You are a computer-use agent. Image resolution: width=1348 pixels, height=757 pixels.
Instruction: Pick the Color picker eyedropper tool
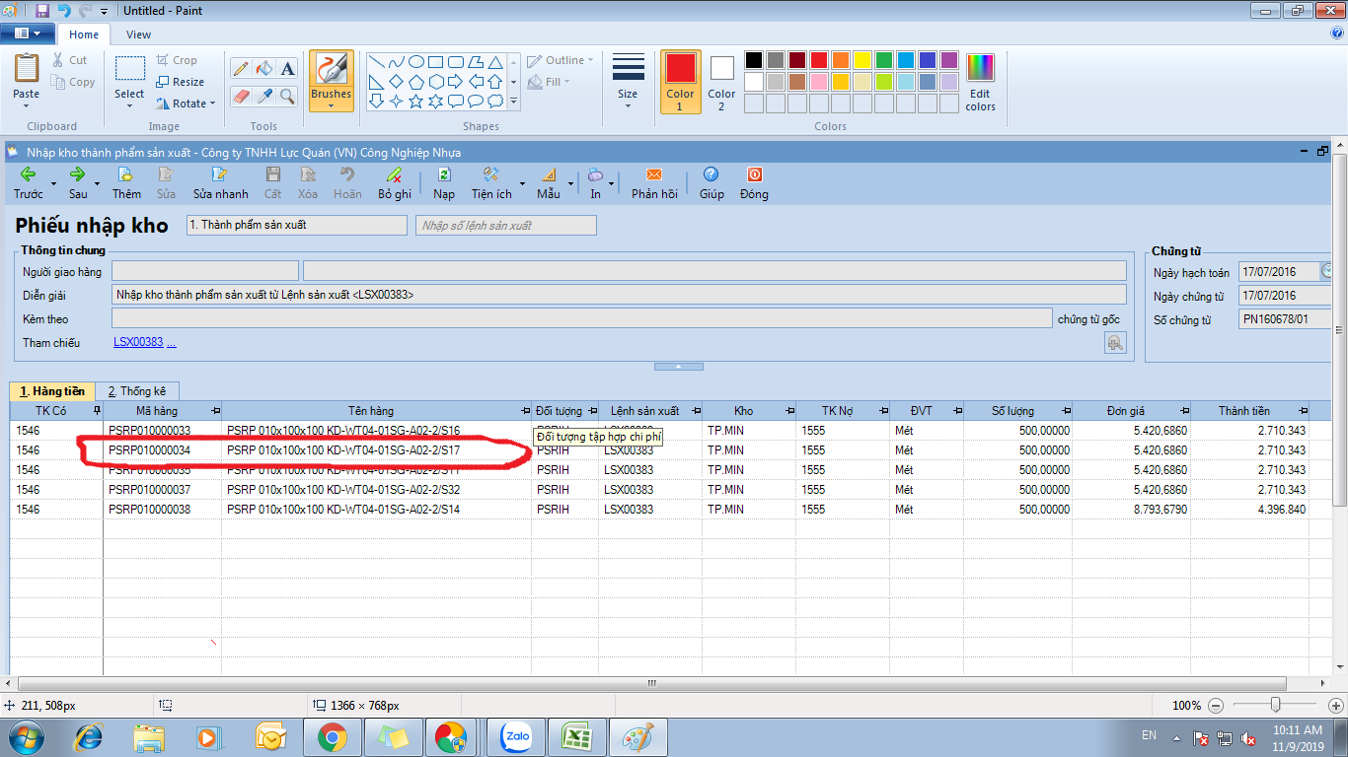(x=263, y=96)
